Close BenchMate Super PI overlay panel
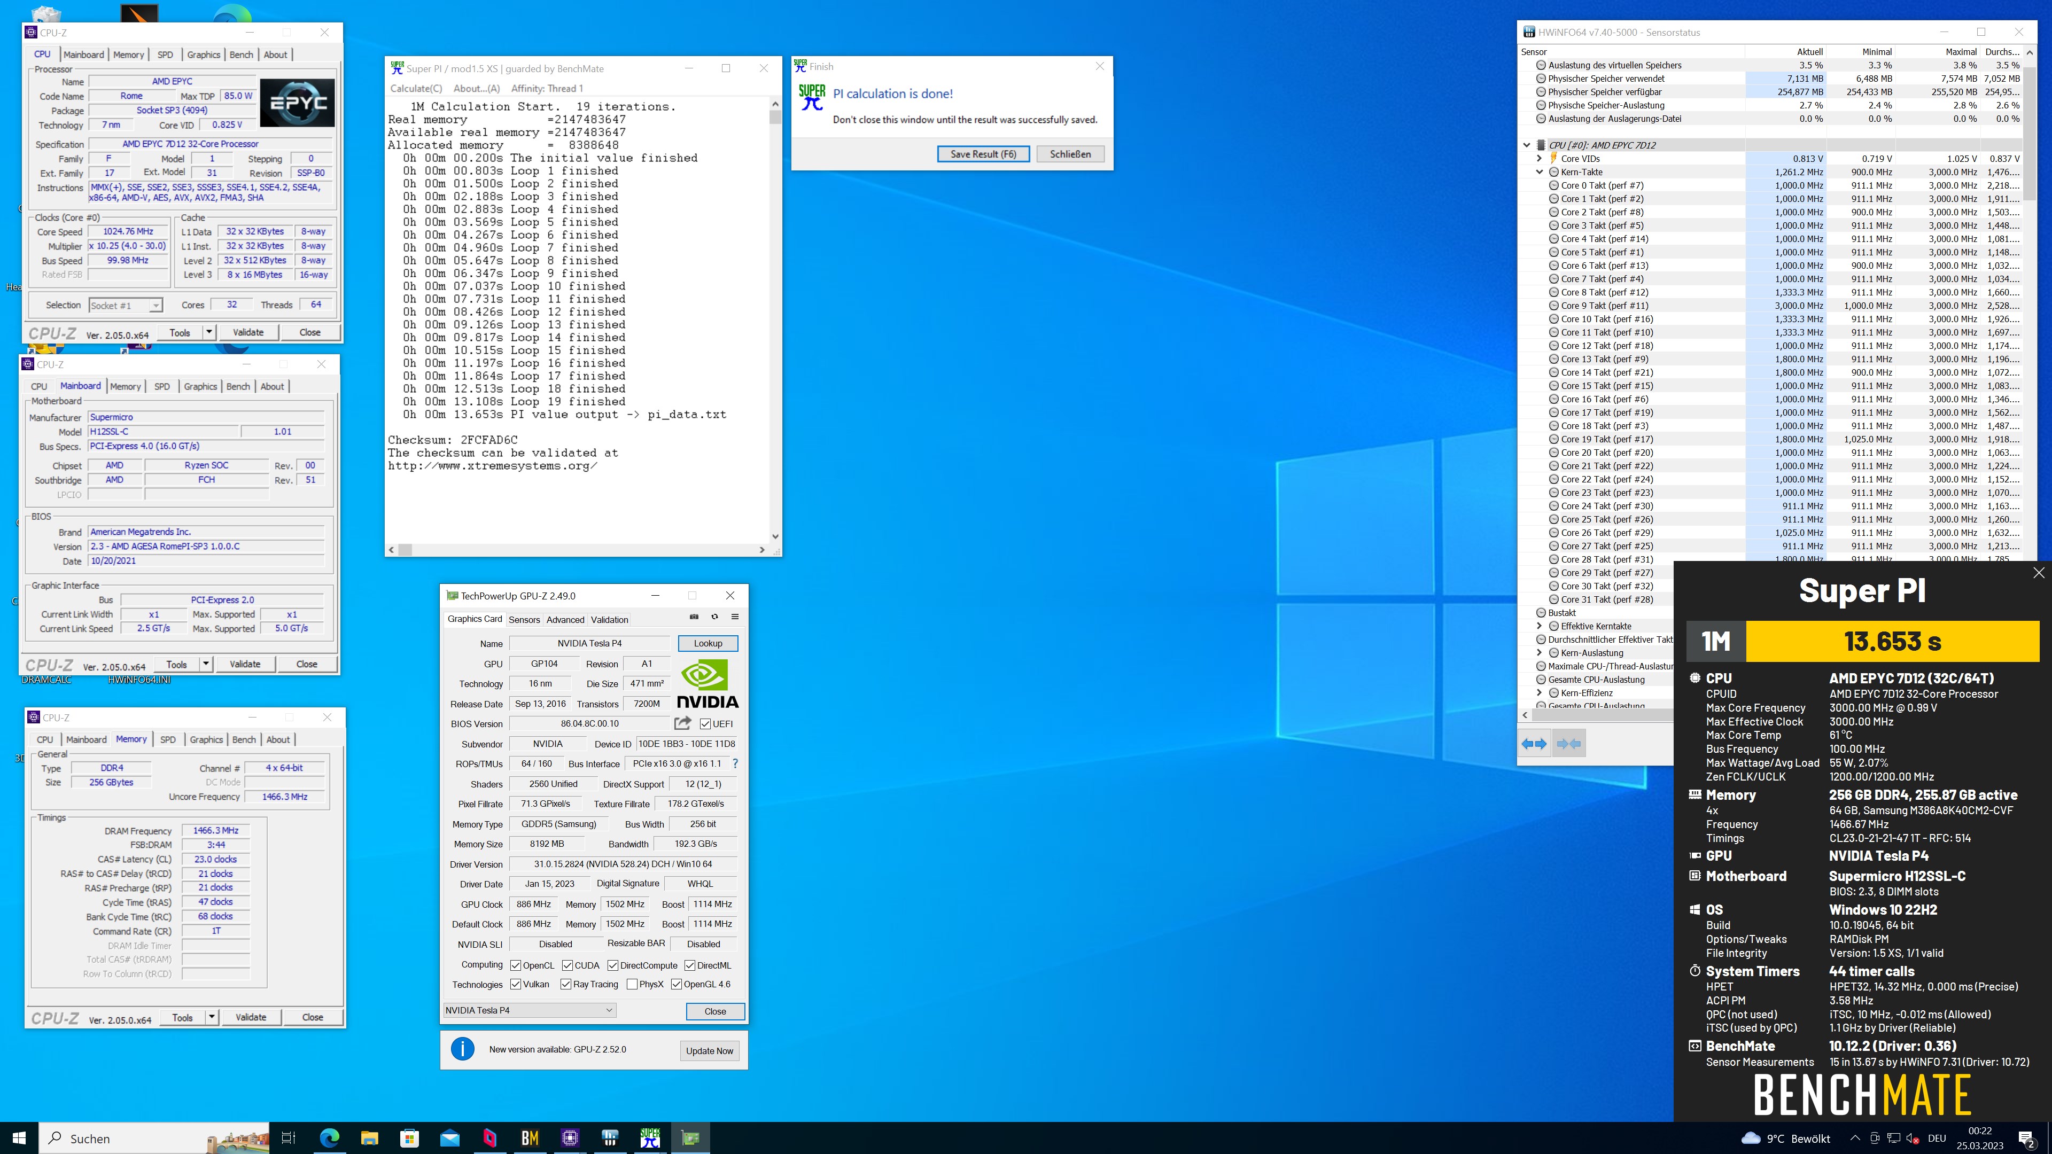Image resolution: width=2052 pixels, height=1154 pixels. (2039, 573)
